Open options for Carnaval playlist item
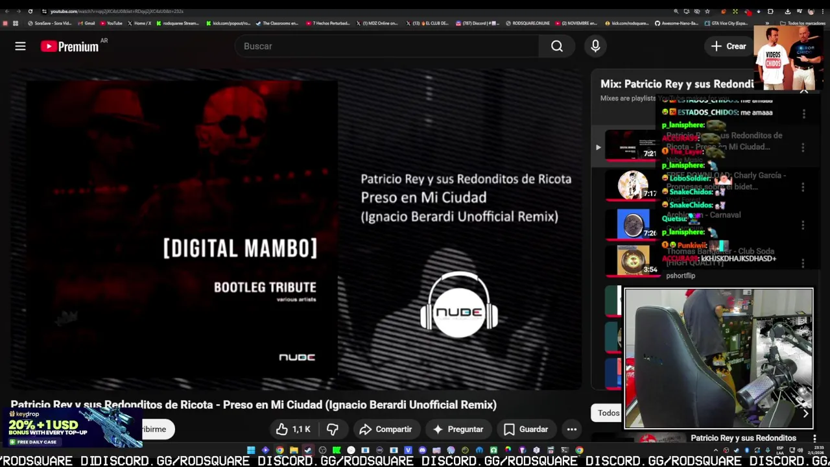830x467 pixels. pyautogui.click(x=803, y=225)
